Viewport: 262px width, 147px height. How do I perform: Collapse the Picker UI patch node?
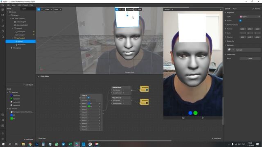point(81,95)
